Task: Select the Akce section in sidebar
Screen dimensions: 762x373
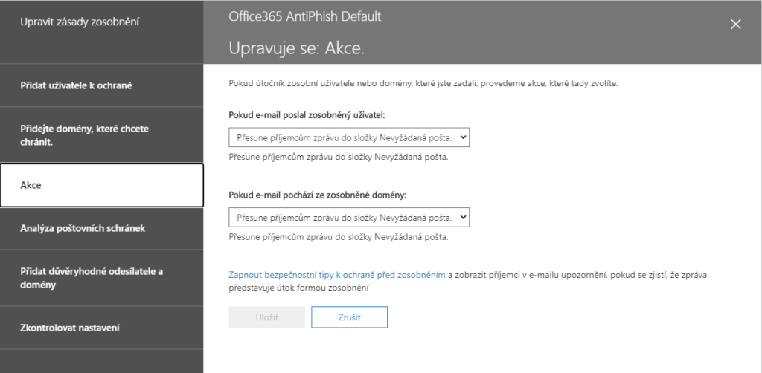Action: 101,185
